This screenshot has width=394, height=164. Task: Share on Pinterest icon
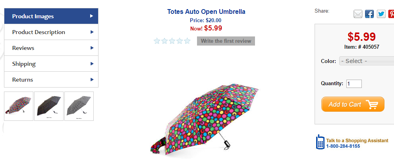(391, 14)
